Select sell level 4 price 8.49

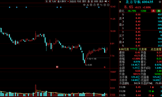pos(138,18)
